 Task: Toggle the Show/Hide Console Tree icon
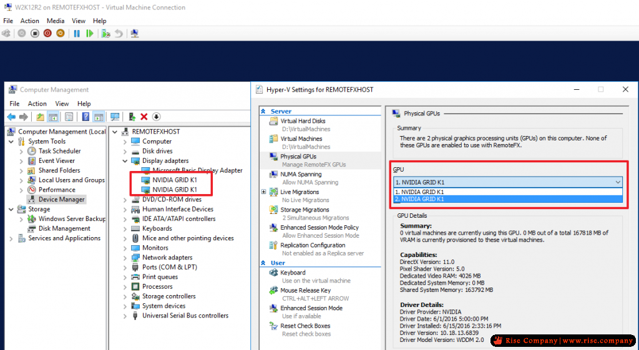point(53,117)
